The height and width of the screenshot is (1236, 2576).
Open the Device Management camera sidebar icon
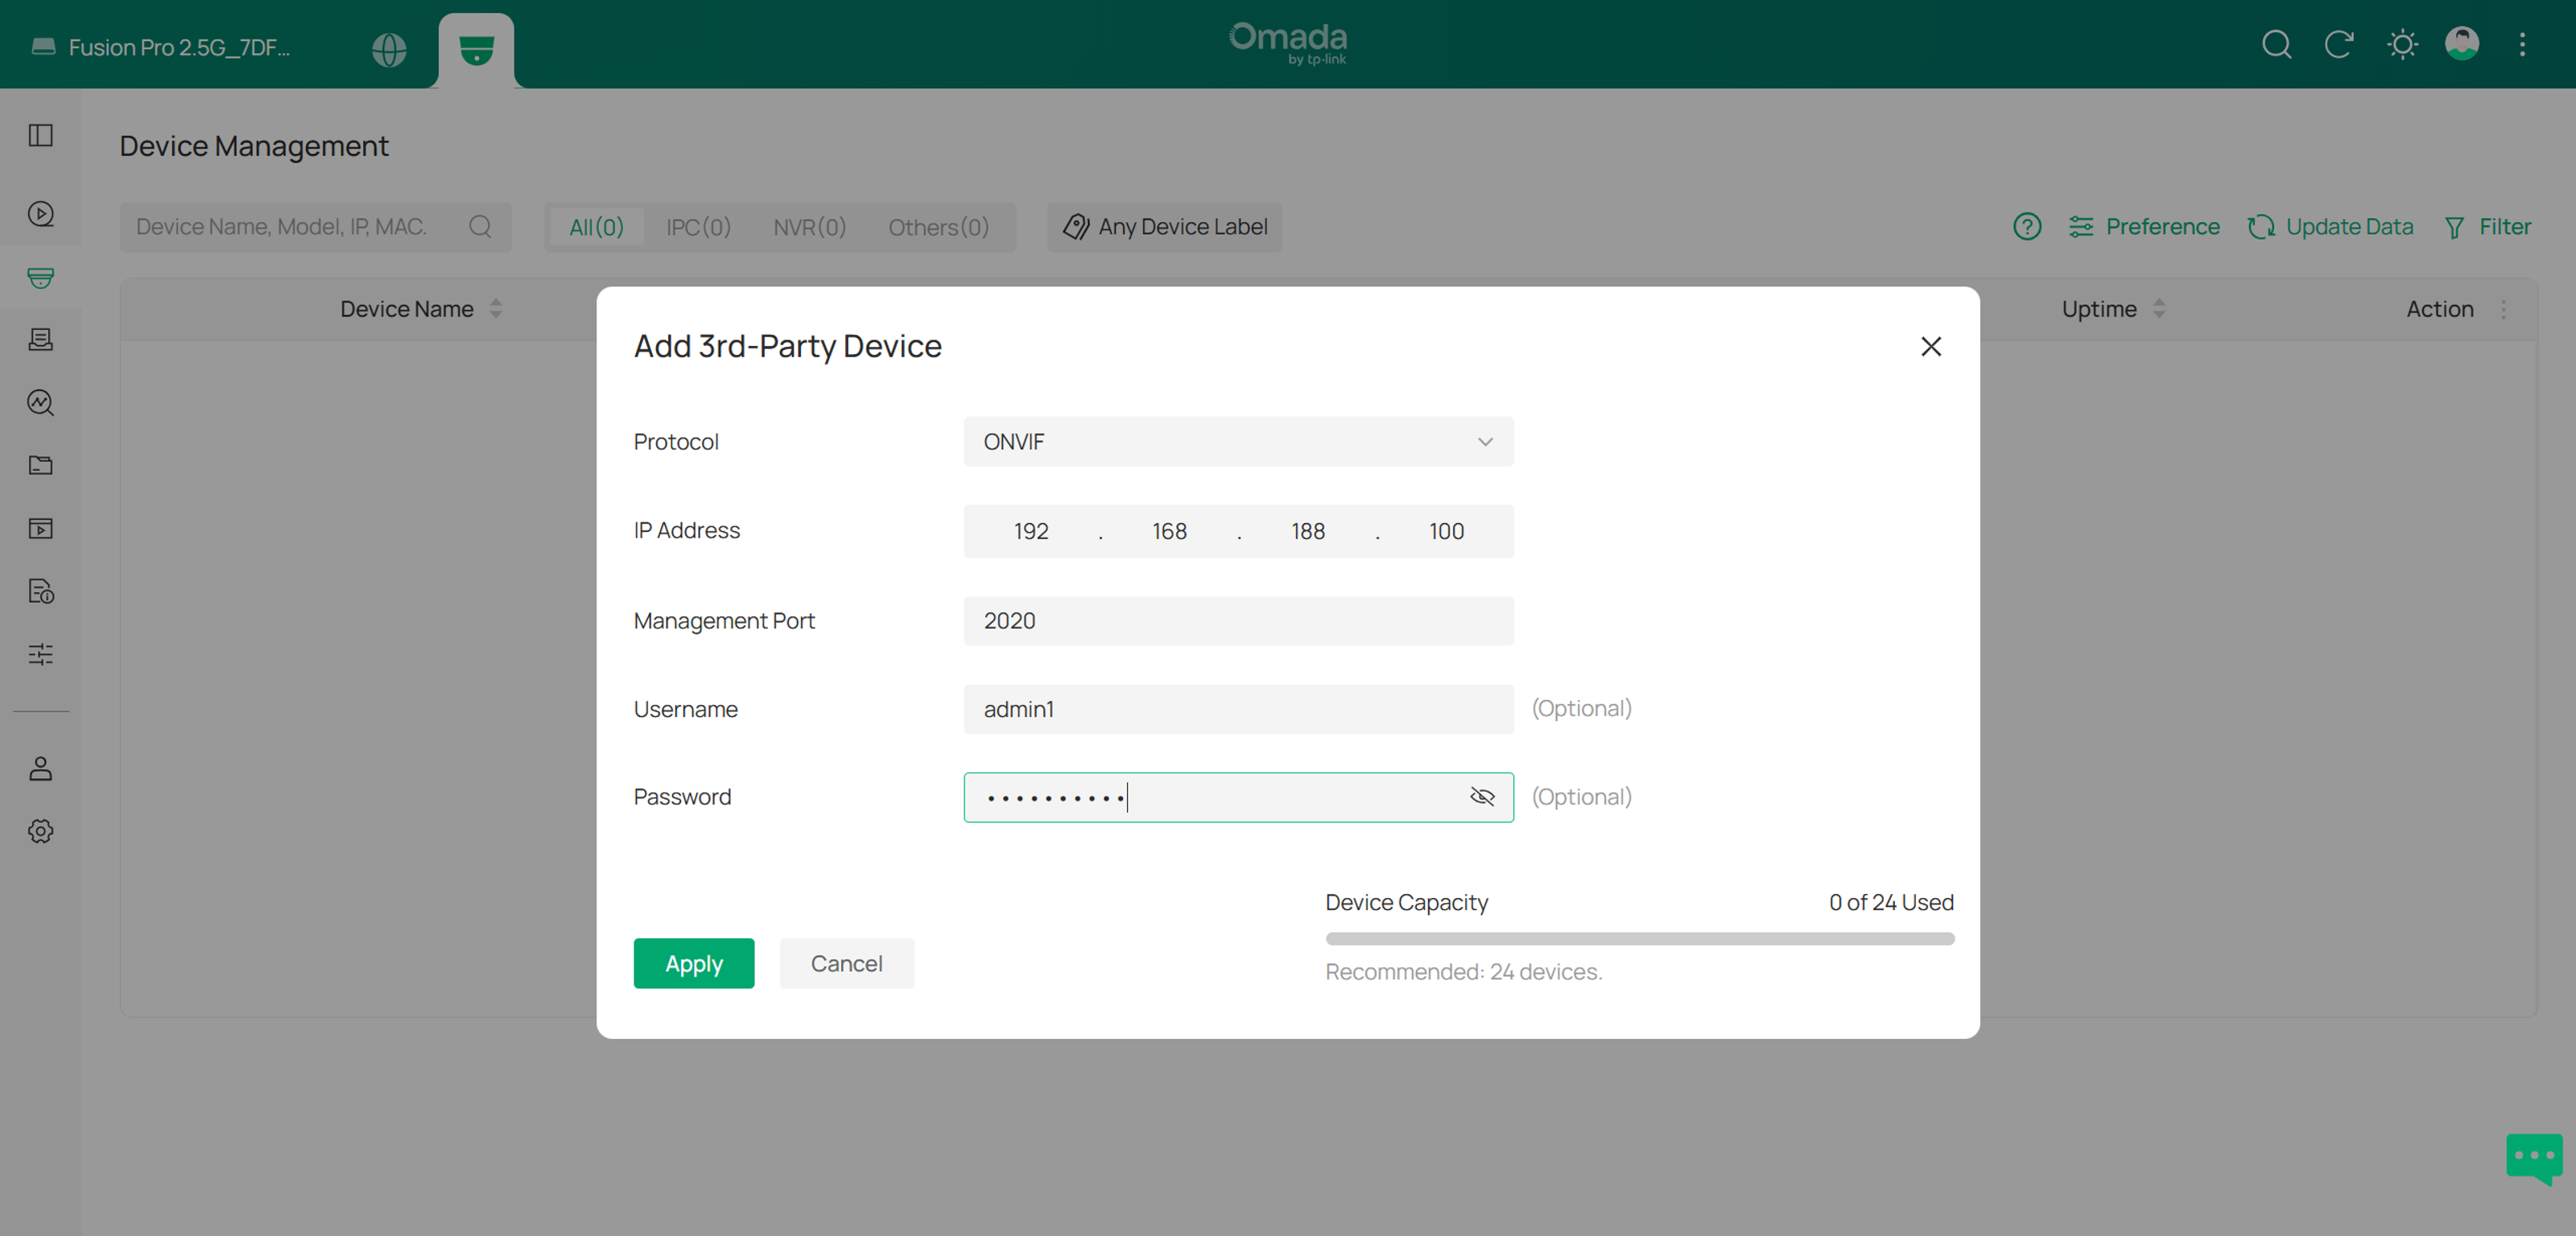pos(41,277)
